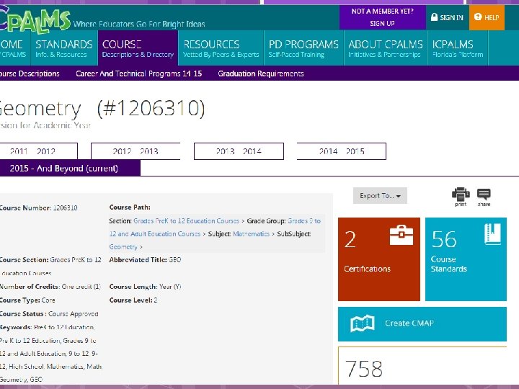Click Not A Member Yet? Sign Up

point(382,17)
